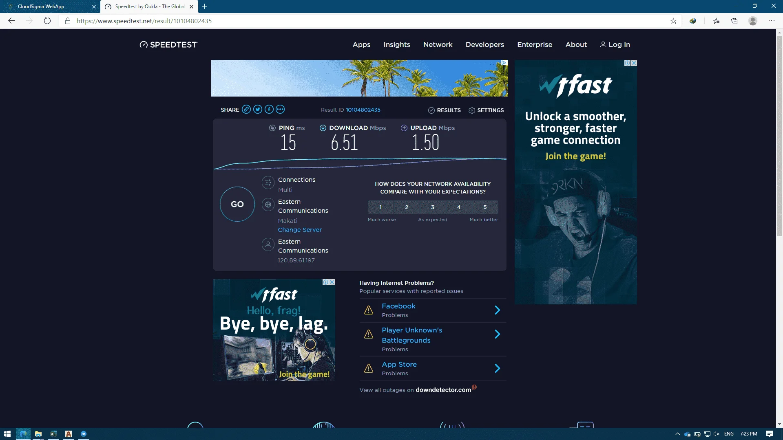Expand the Facebook problems entry arrow

[x=498, y=310]
